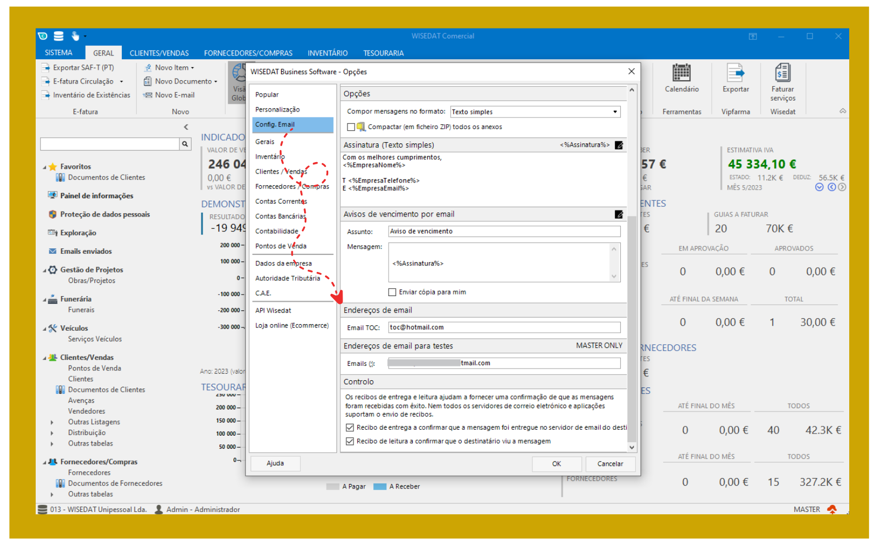Click the OK button

tap(556, 464)
